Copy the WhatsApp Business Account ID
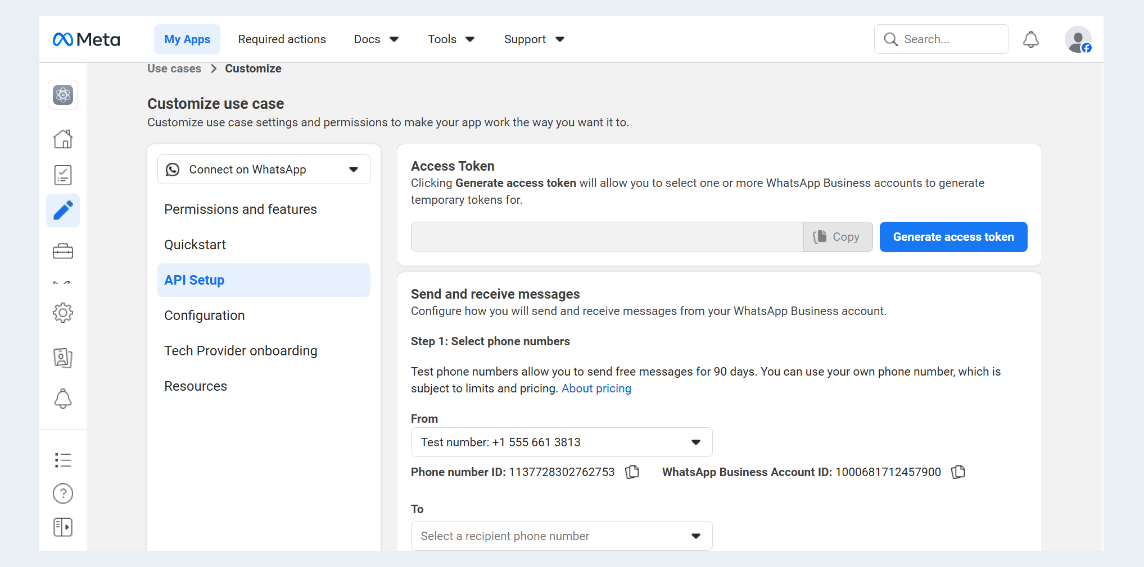The width and height of the screenshot is (1144, 567). click(x=958, y=472)
